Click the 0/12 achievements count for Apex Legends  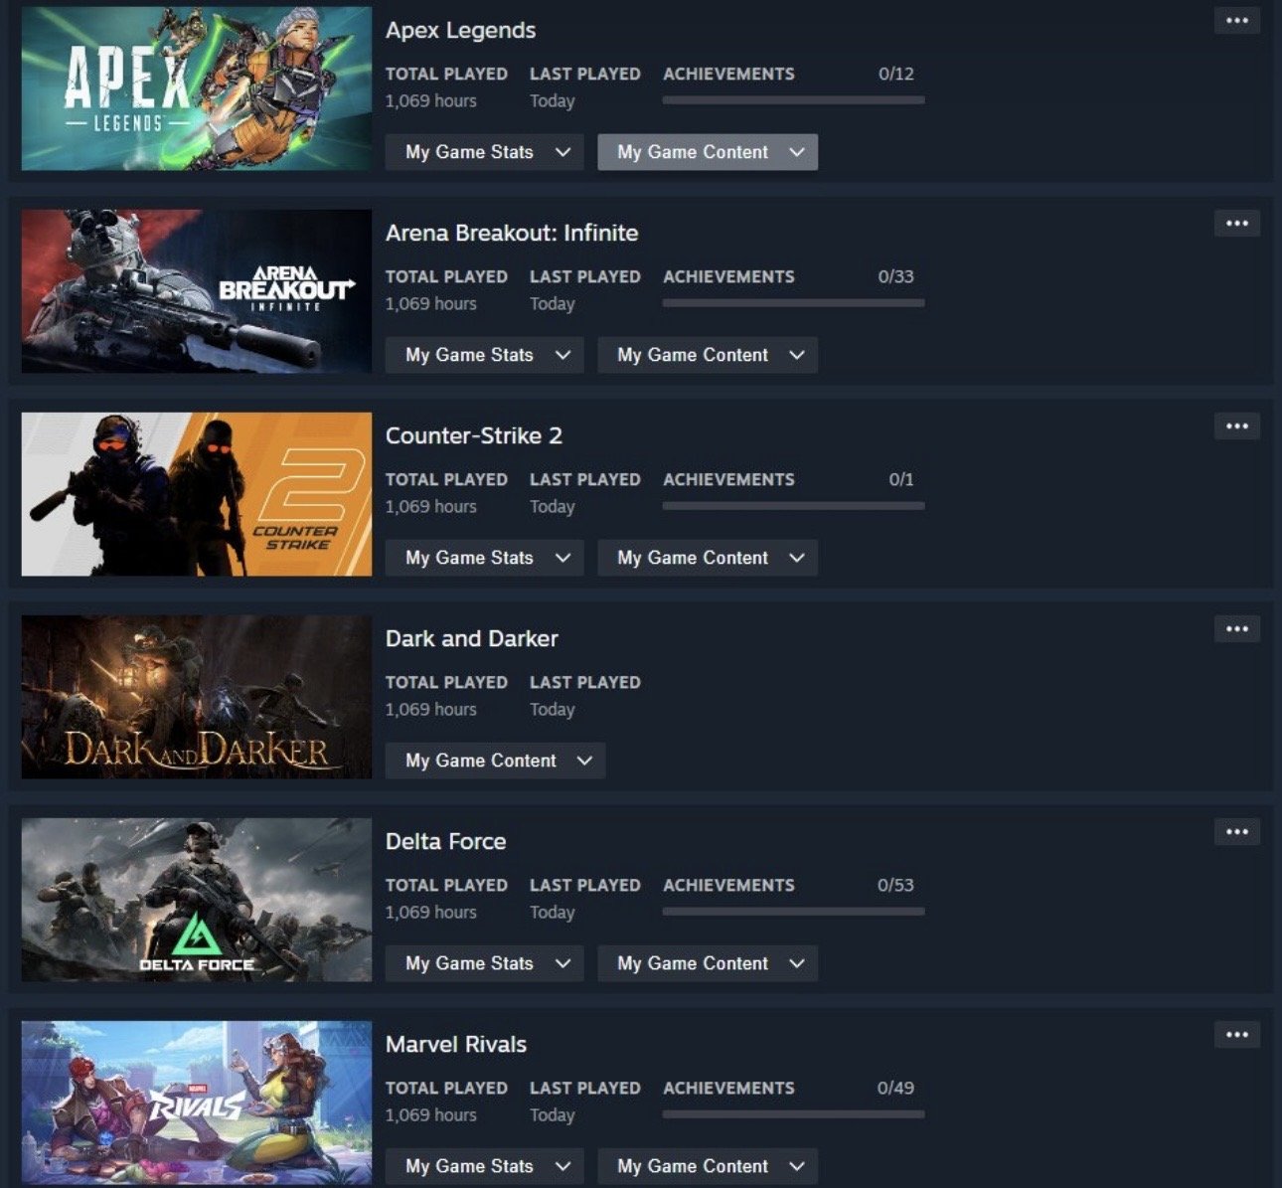coord(896,74)
